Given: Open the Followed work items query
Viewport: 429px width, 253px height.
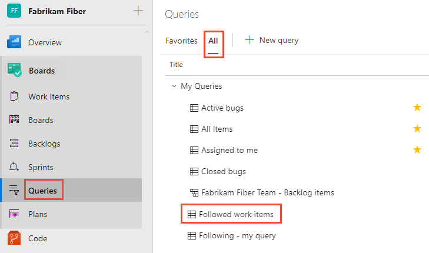Looking at the screenshot, I should [x=236, y=214].
